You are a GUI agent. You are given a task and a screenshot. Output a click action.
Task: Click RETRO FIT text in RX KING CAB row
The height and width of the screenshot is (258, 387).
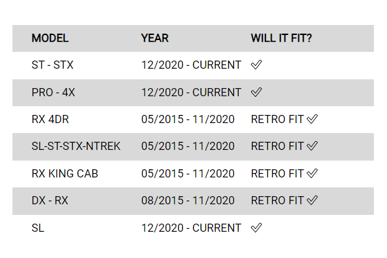tap(277, 173)
